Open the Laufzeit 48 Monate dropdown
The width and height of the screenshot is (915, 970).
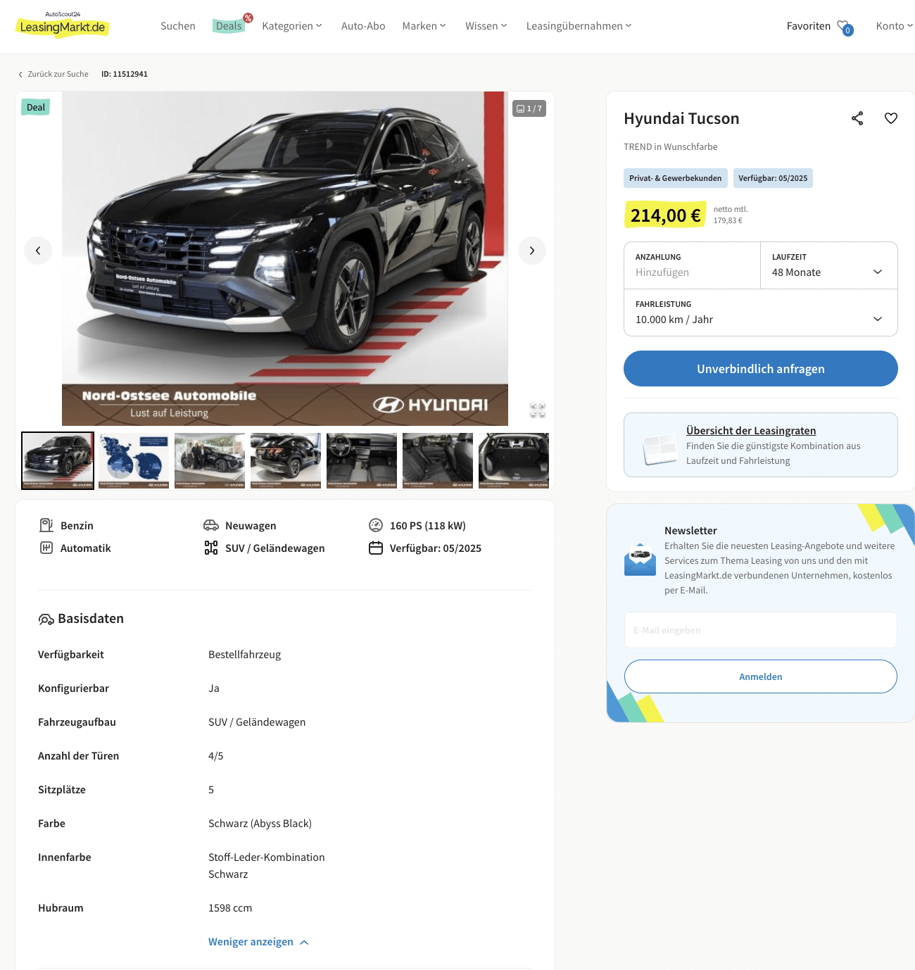(x=828, y=265)
